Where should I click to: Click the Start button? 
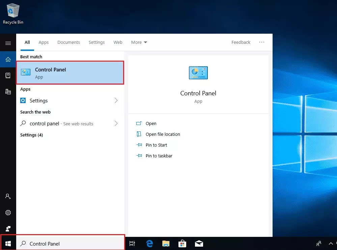pyautogui.click(x=8, y=243)
